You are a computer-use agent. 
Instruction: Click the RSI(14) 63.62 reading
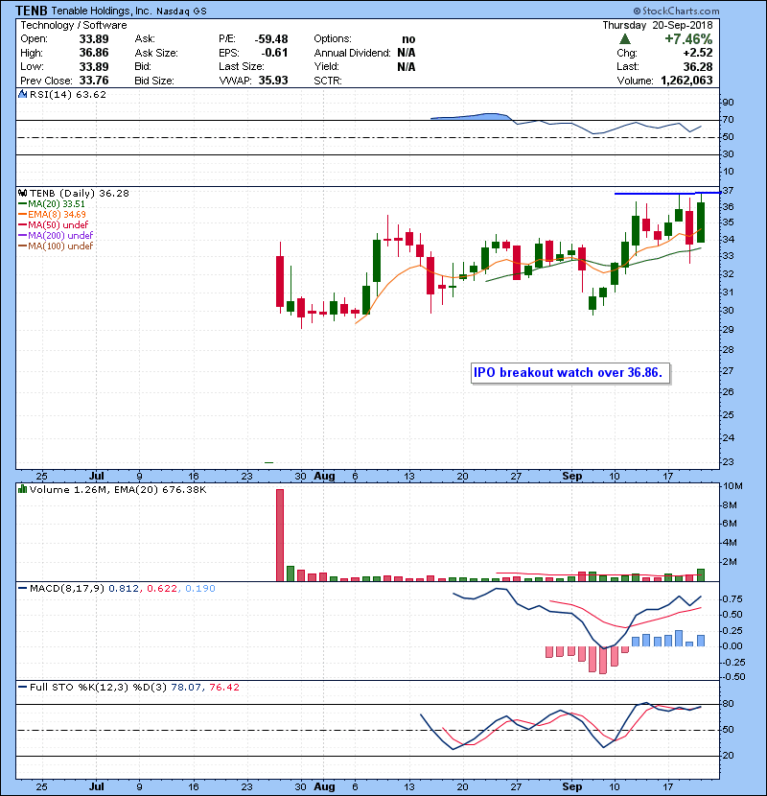click(x=68, y=94)
